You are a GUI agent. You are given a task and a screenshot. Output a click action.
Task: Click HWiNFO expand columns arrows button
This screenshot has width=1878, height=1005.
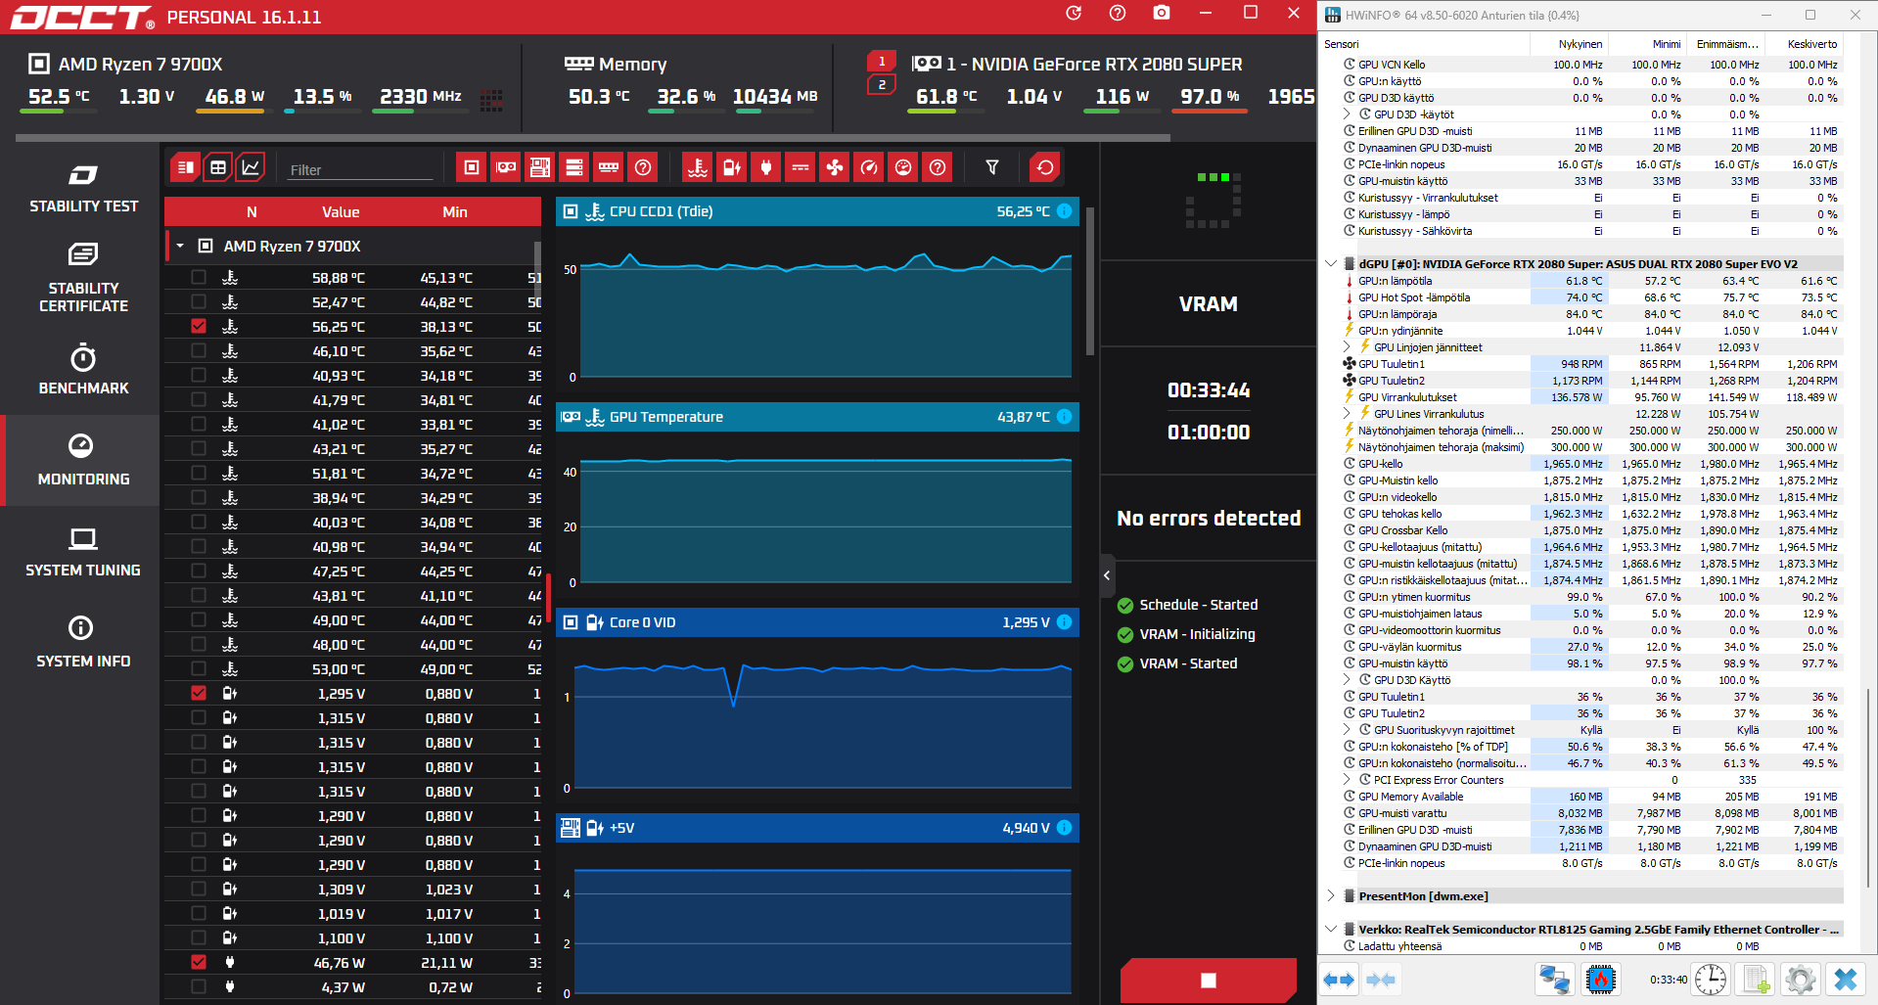[1339, 979]
